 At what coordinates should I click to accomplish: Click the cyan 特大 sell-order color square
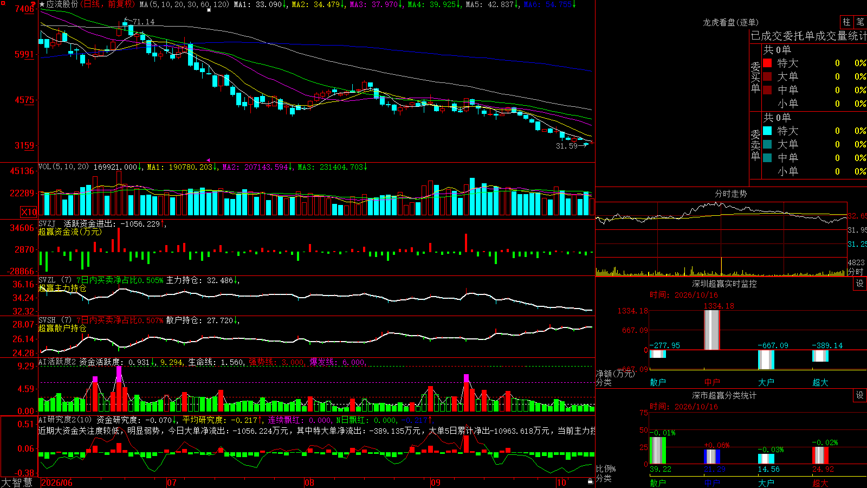point(767,131)
